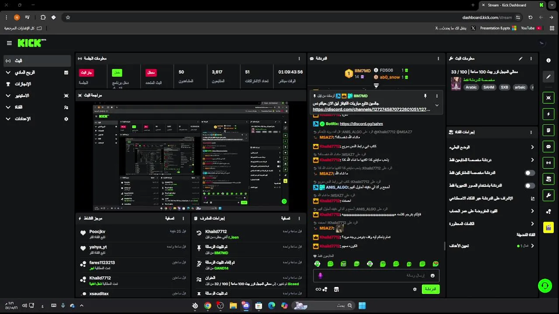Open channel actions panel three-dot menu

pos(531,132)
